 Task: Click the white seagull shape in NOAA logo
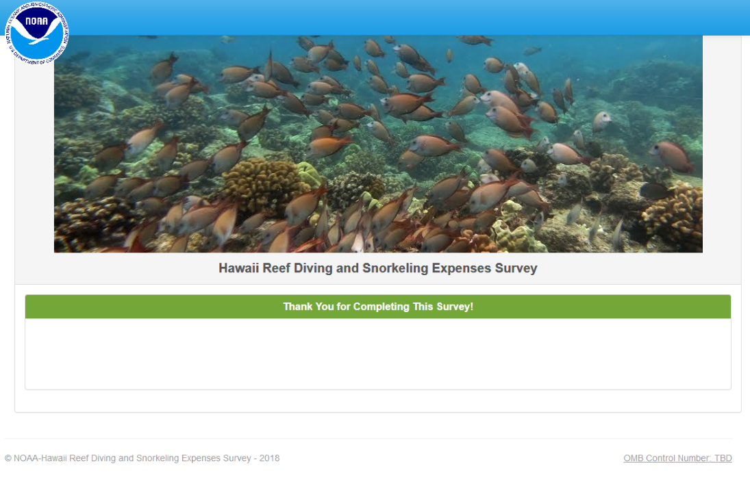(x=36, y=35)
